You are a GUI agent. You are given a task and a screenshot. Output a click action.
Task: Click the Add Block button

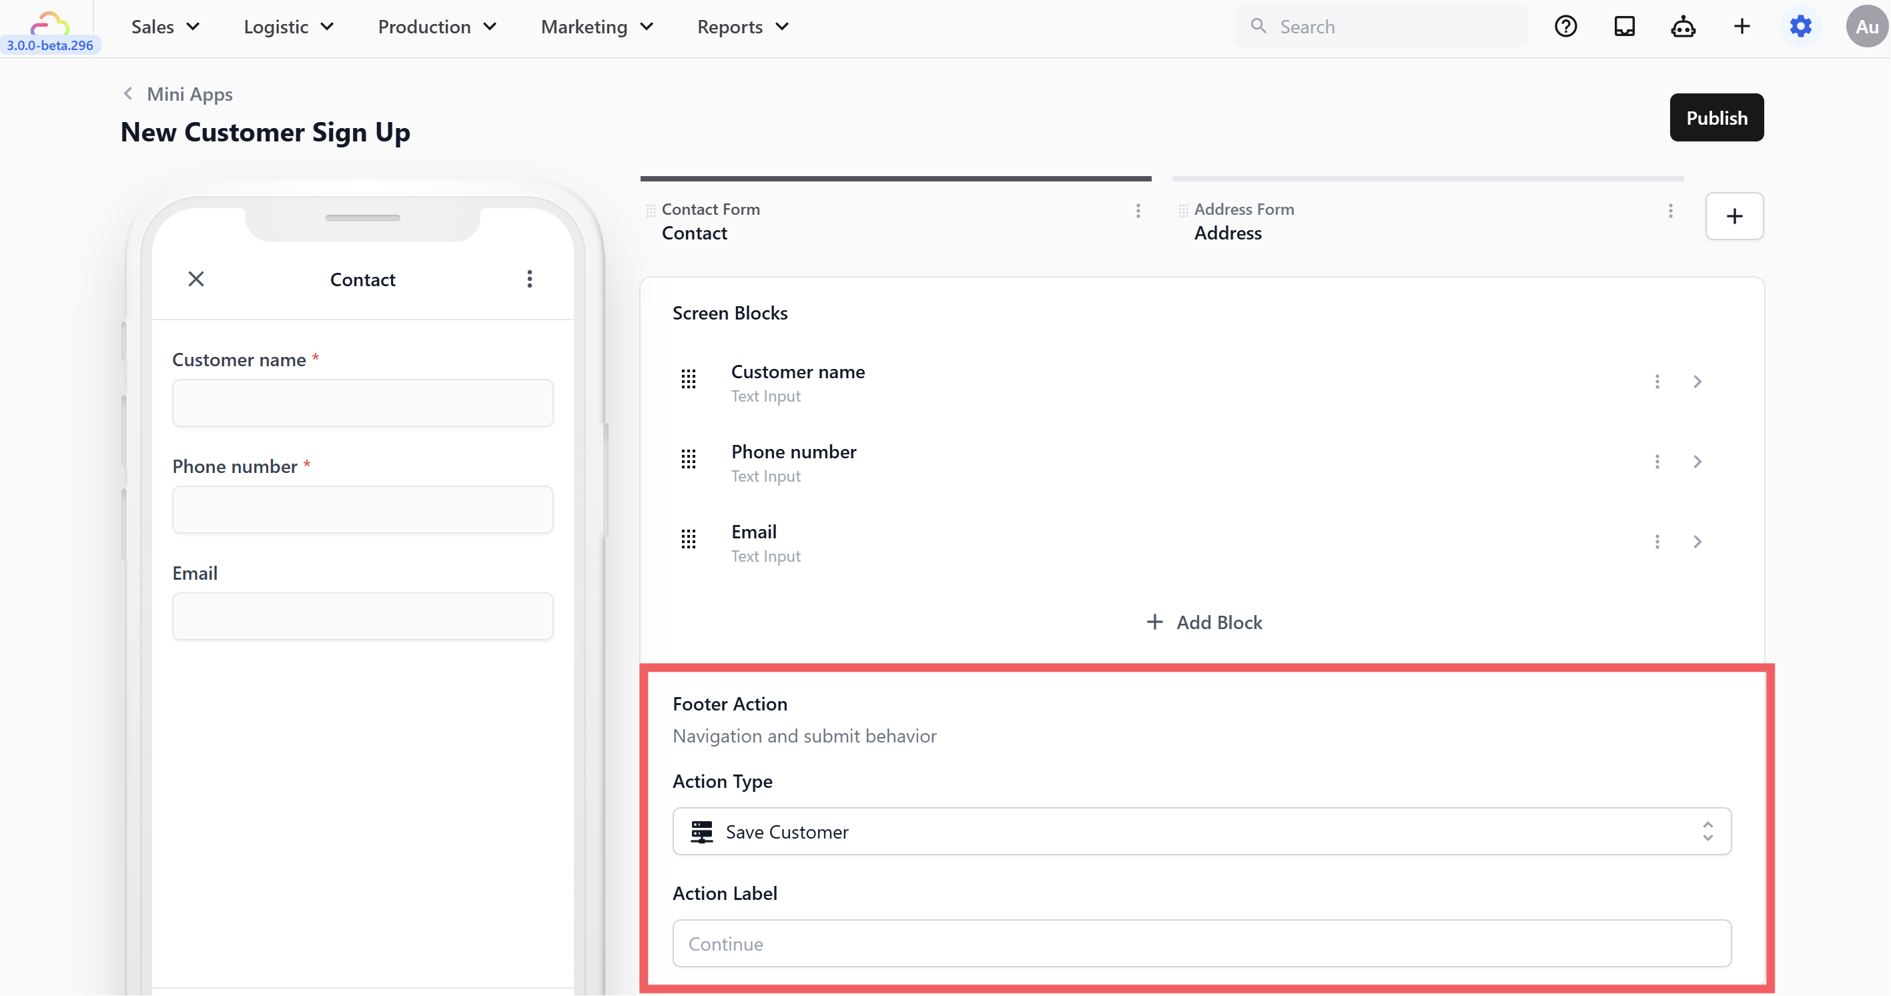(1204, 622)
